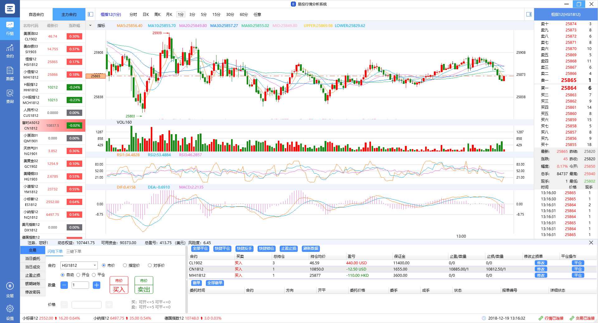
Task: Click the 全部撤单 button
Action: [215, 283]
